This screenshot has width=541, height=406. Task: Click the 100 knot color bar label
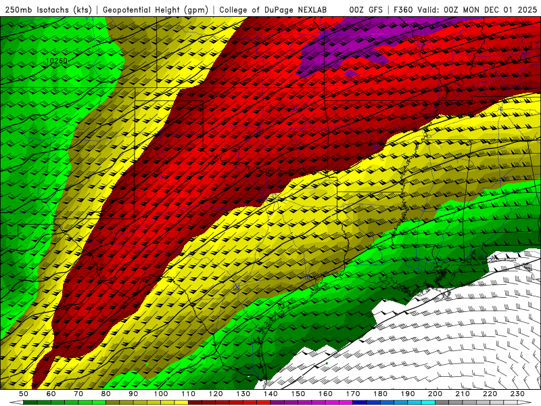[161, 394]
